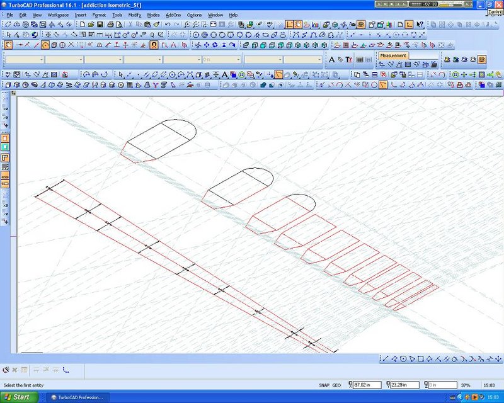Toggle the active camera mode button right of Measurement
The height and width of the screenshot is (403, 504).
(x=482, y=59)
